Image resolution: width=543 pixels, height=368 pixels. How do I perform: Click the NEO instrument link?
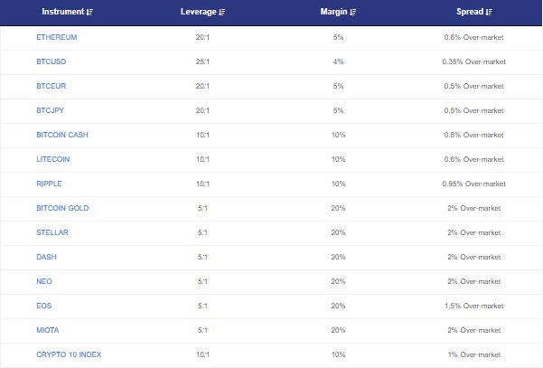click(44, 281)
